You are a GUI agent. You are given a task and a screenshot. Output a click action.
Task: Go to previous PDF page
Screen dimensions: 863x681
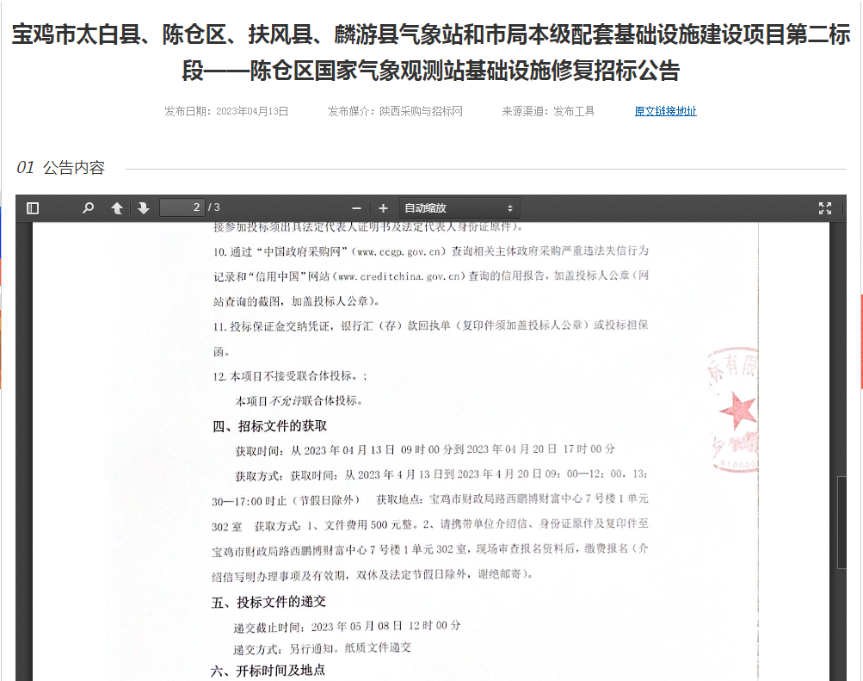click(x=117, y=208)
